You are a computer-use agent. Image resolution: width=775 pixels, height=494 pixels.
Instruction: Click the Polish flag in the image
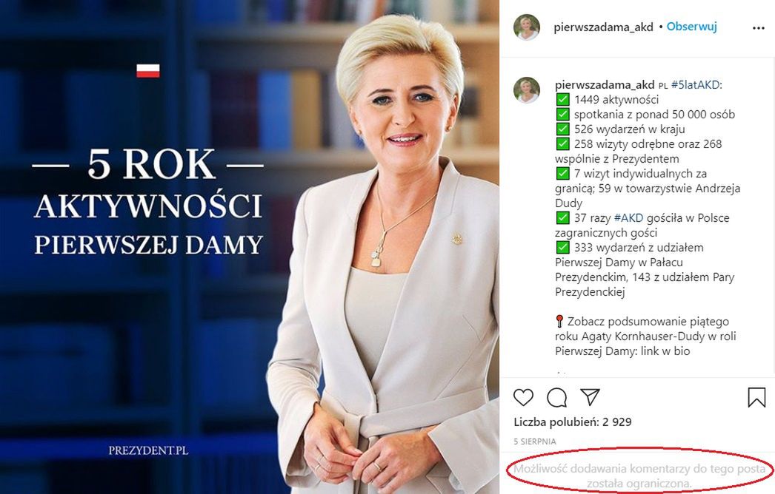148,70
